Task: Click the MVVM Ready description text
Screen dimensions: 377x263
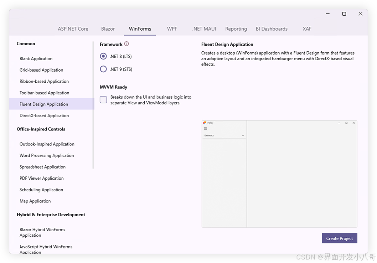Action: 151,100
